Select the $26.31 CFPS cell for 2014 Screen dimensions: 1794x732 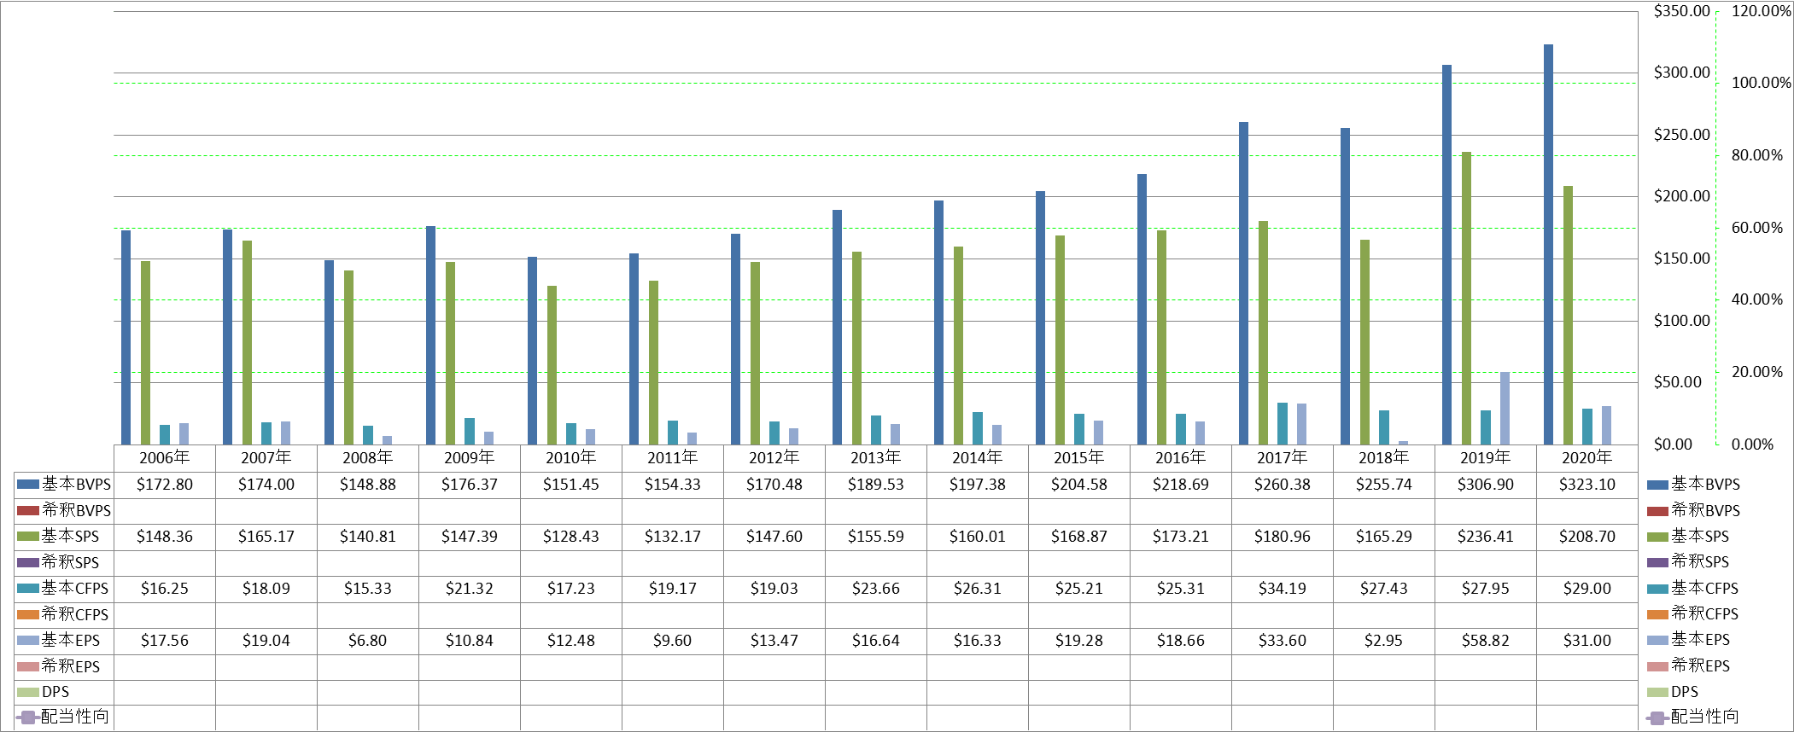[977, 589]
